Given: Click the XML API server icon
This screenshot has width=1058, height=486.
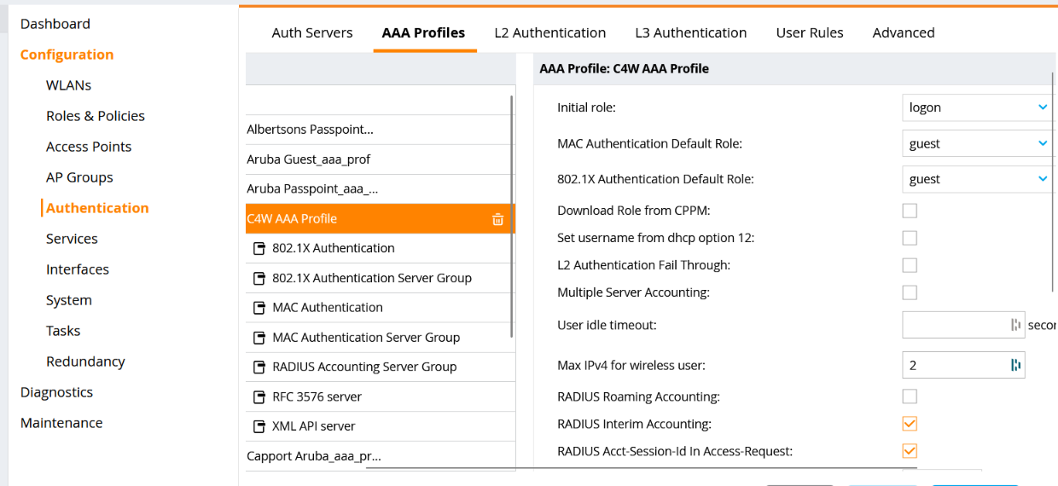Looking at the screenshot, I should tap(259, 426).
